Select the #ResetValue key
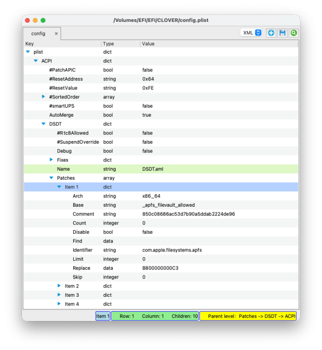Screen dimensions: 322x350 (63, 88)
